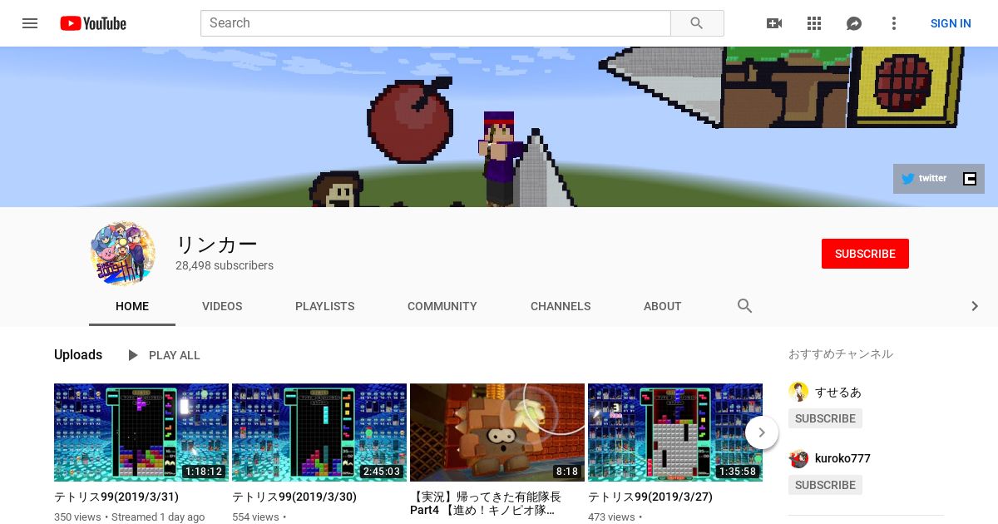Switch to the VIDEOS tab
The height and width of the screenshot is (524, 998).
pyautogui.click(x=222, y=306)
